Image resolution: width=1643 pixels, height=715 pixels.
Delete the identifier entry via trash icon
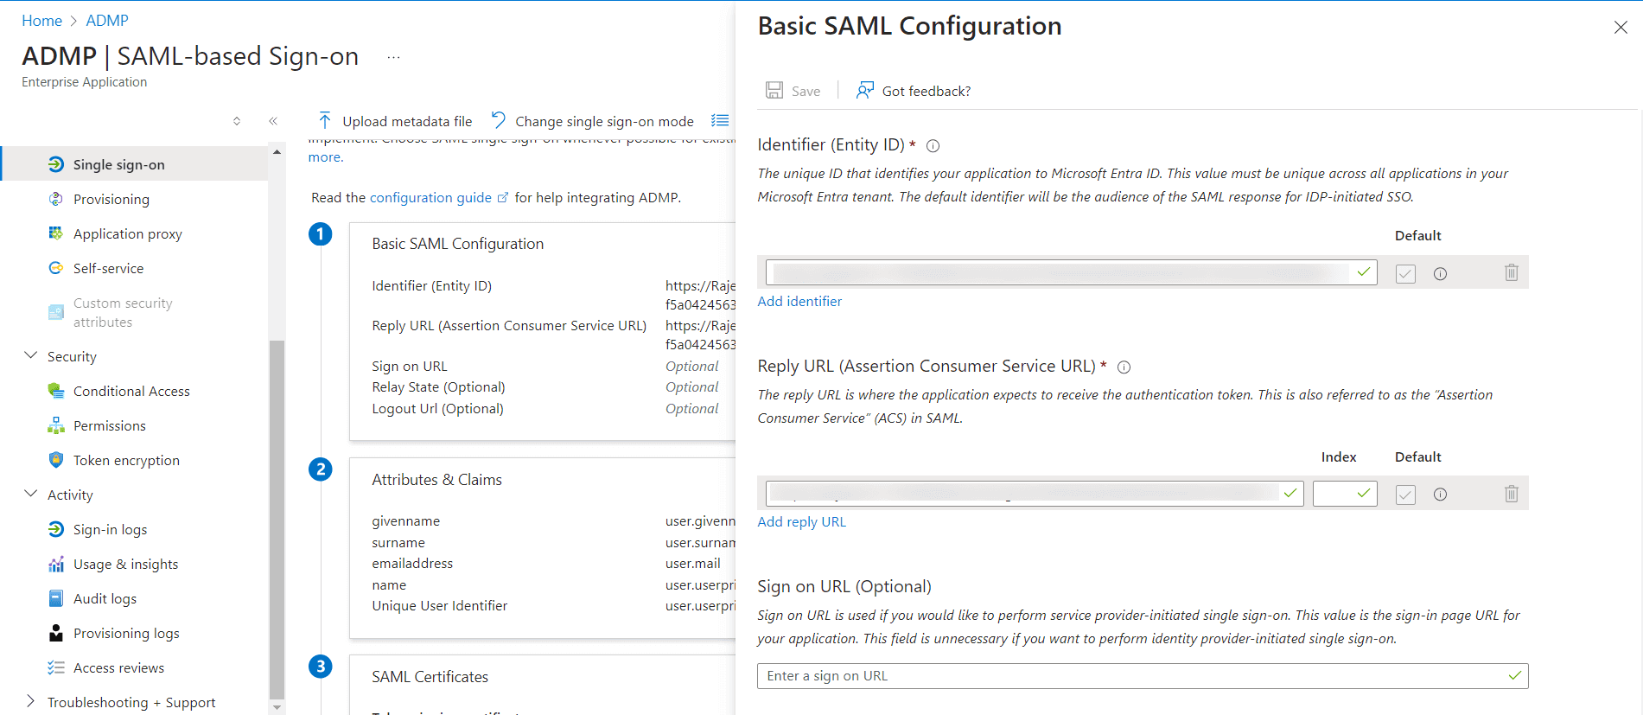tap(1511, 273)
